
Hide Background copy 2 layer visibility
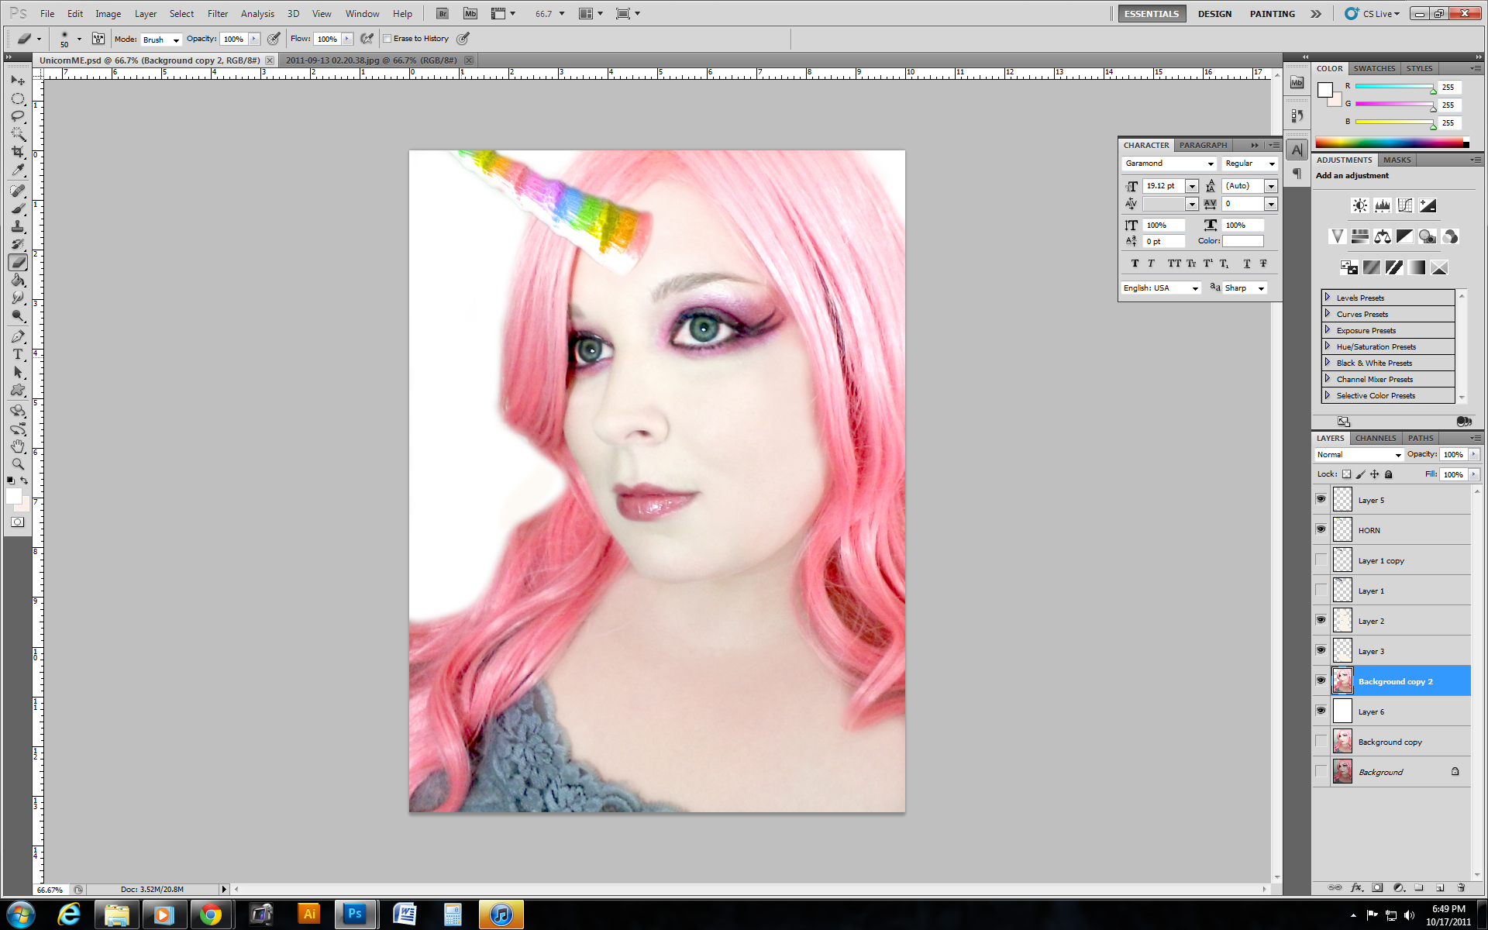(x=1321, y=680)
